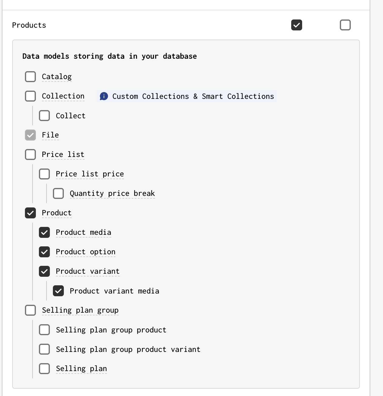The image size is (383, 396).
Task: Uncheck the first Products row checkbox
Action: [297, 25]
